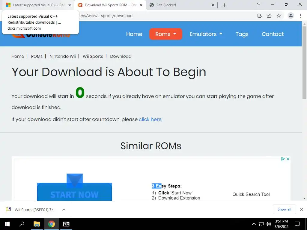Viewport: 307px width, 230px height.
Task: Close the Site Blocked tab
Action: coord(213,5)
